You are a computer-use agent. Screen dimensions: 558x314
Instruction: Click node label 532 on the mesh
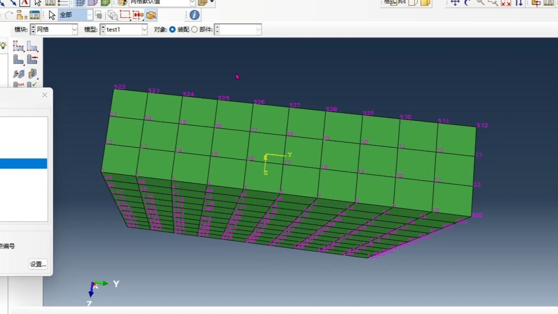(482, 125)
